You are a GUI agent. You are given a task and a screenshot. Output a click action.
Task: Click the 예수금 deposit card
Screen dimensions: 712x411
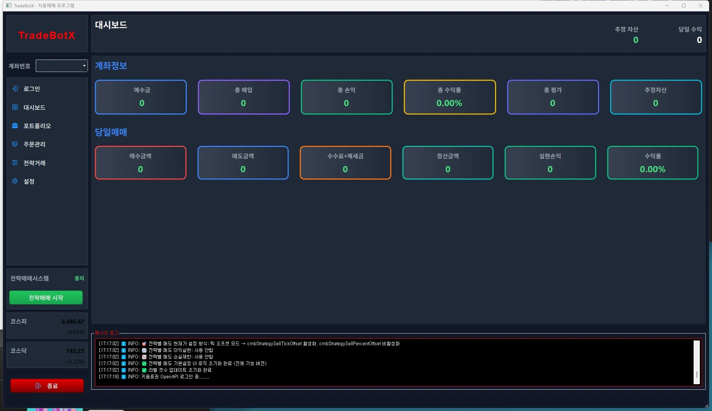[141, 97]
